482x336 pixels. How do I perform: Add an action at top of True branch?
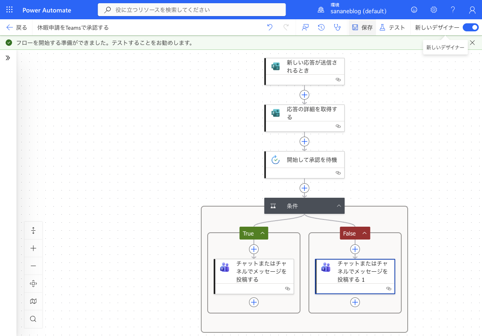[254, 249]
